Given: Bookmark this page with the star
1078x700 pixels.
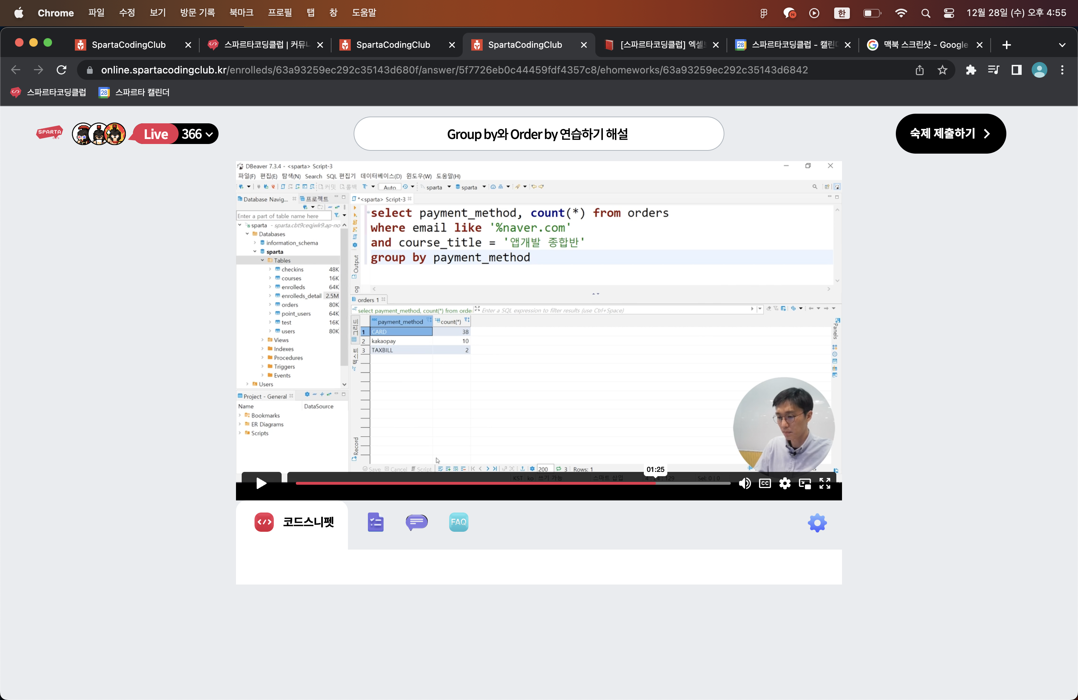Looking at the screenshot, I should pyautogui.click(x=943, y=70).
